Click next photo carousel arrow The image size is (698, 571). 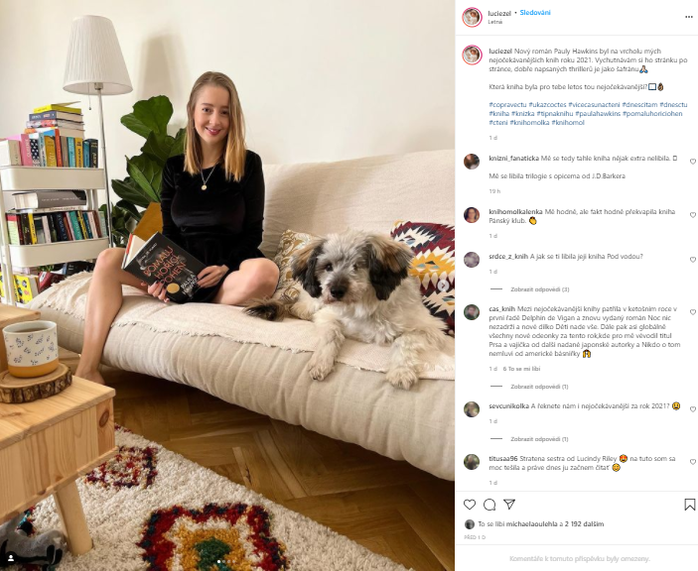pos(443,285)
